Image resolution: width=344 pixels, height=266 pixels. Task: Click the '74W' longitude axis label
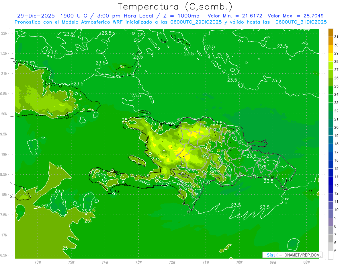(105, 262)
